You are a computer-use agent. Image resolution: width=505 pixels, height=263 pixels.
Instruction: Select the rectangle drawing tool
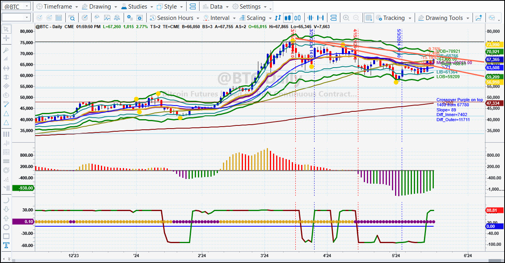tap(7, 236)
